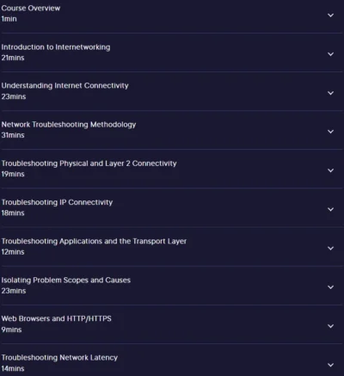Expand the Course Overview section chevron
Image resolution: width=344 pixels, height=376 pixels.
point(330,15)
